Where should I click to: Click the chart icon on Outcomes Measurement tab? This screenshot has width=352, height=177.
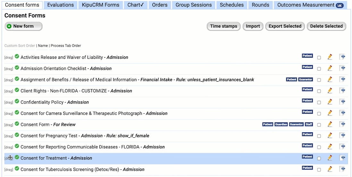click(x=339, y=5)
